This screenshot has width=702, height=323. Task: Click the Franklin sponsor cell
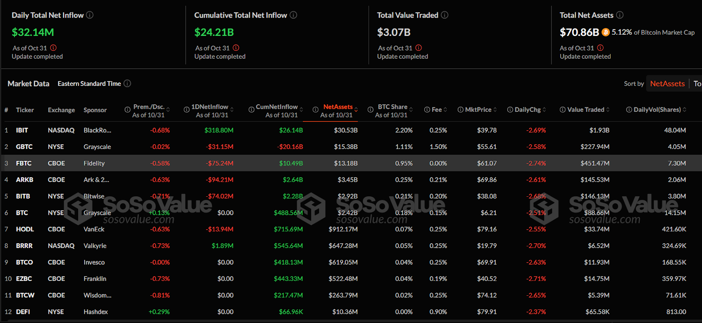point(95,279)
